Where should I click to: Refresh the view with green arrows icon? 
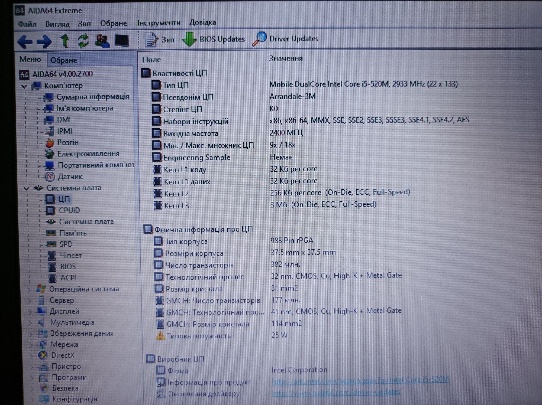83,41
